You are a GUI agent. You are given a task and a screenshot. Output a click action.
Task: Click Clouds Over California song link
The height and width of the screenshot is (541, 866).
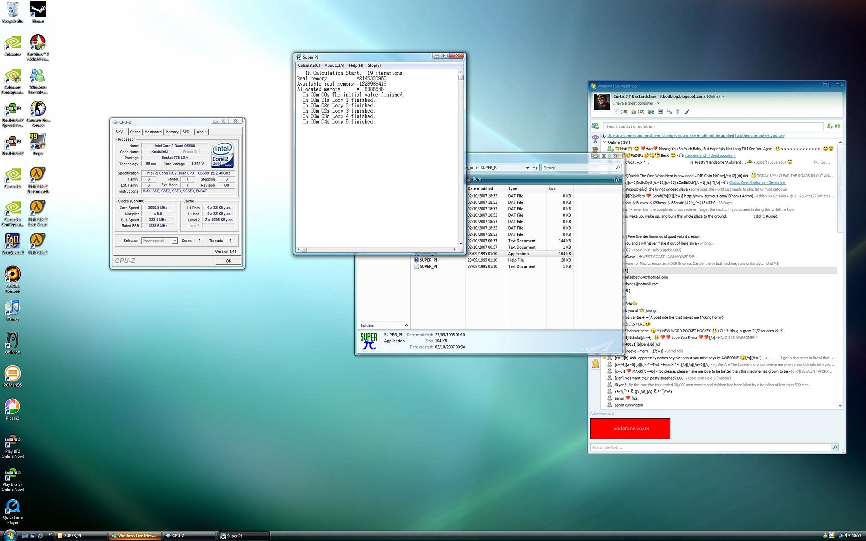click(757, 183)
